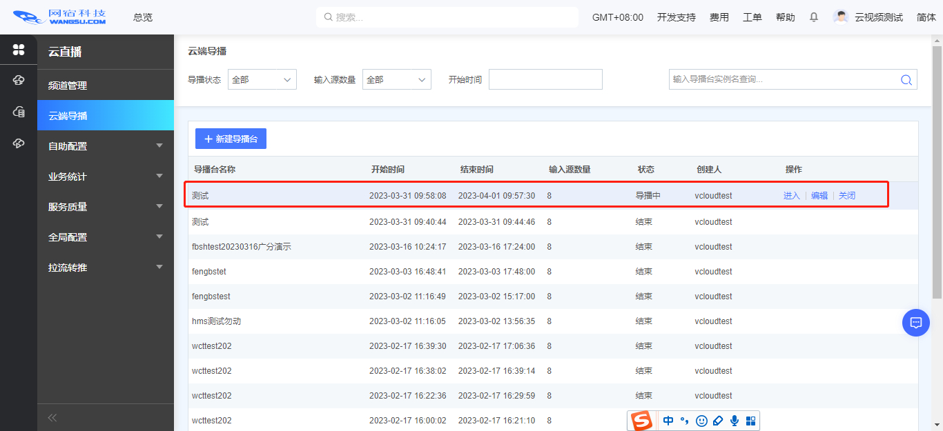
Task: Expand the 全局配置 menu
Action: coord(106,237)
